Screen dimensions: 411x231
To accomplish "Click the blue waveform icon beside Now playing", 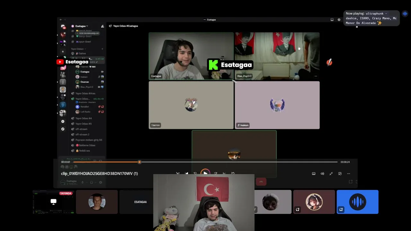I will 405,14.
